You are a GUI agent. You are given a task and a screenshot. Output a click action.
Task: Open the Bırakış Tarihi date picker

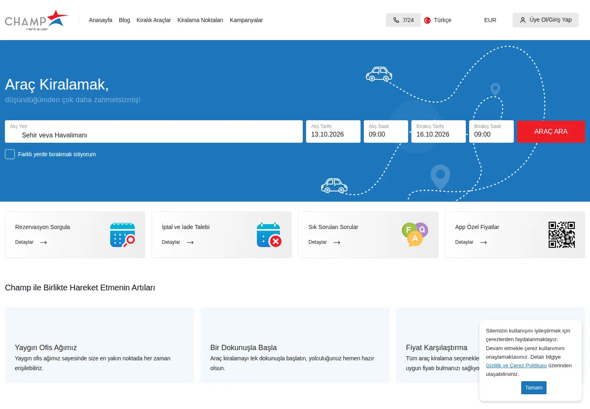tap(438, 131)
